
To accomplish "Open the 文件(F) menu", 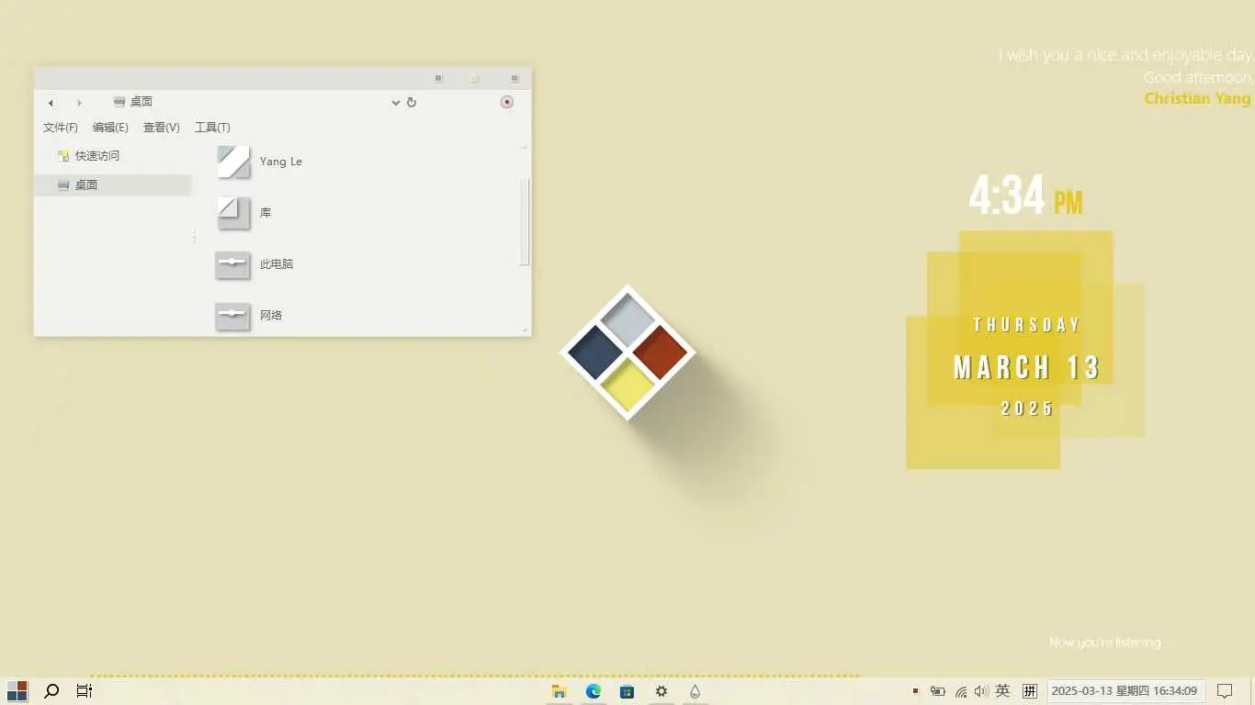I will coord(61,128).
